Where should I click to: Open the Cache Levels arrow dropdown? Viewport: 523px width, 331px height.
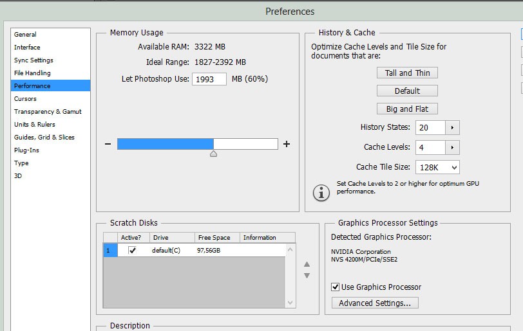[x=453, y=147]
